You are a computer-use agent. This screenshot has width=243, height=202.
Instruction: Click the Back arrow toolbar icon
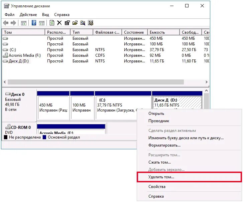point(6,23)
